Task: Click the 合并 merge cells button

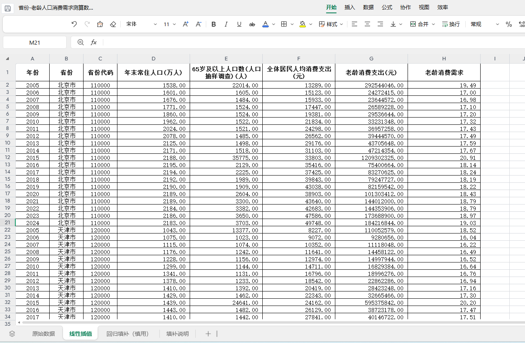Action: pyautogui.click(x=419, y=24)
